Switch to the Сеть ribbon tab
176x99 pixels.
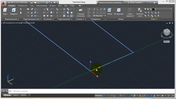pos(32,5)
